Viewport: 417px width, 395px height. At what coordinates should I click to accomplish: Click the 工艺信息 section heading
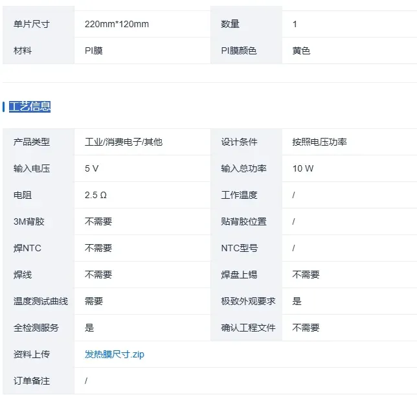[x=30, y=107]
